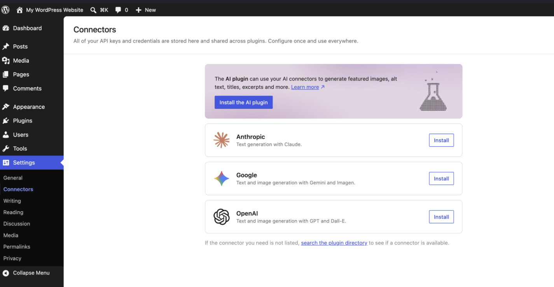Open the Plugins menu
The height and width of the screenshot is (287, 554).
click(x=32, y=121)
